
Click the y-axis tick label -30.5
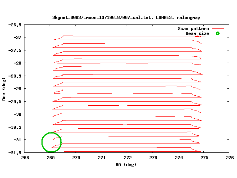tap(15, 127)
